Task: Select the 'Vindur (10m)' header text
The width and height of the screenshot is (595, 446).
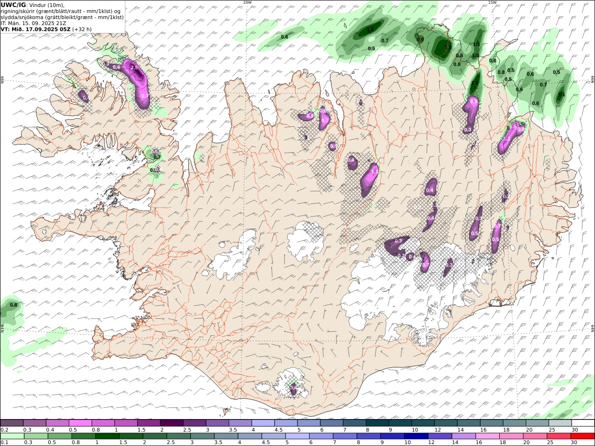Action: 47,5
